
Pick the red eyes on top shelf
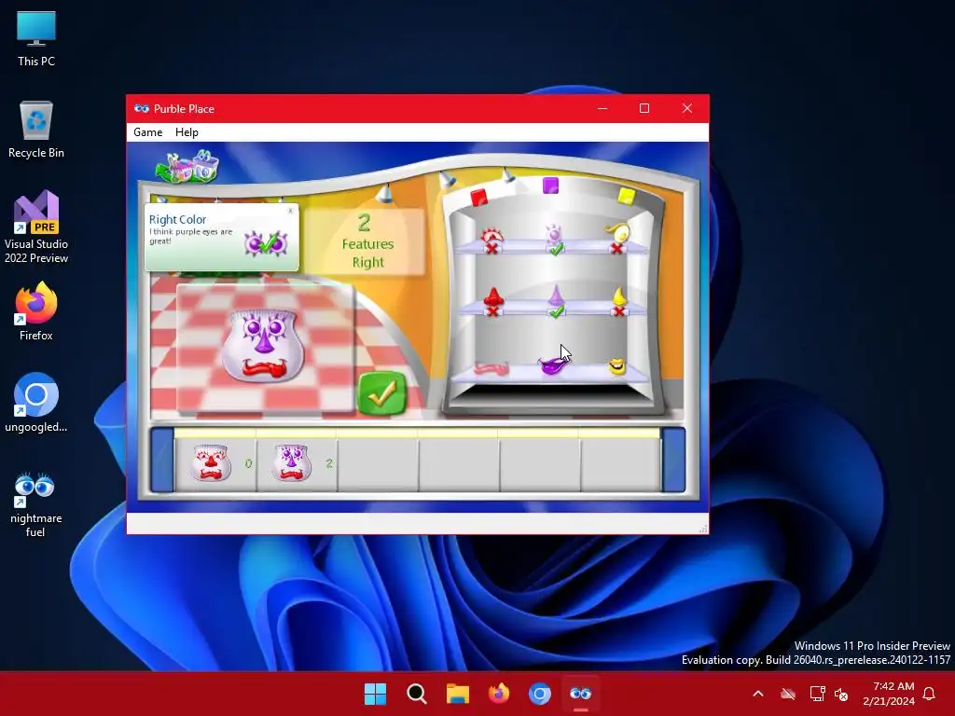[x=491, y=236]
